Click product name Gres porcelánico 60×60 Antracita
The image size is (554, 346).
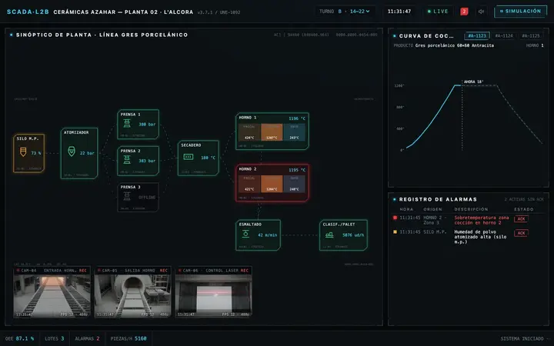[455, 45]
